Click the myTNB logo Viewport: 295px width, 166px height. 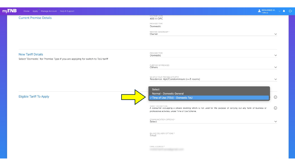click(9, 11)
